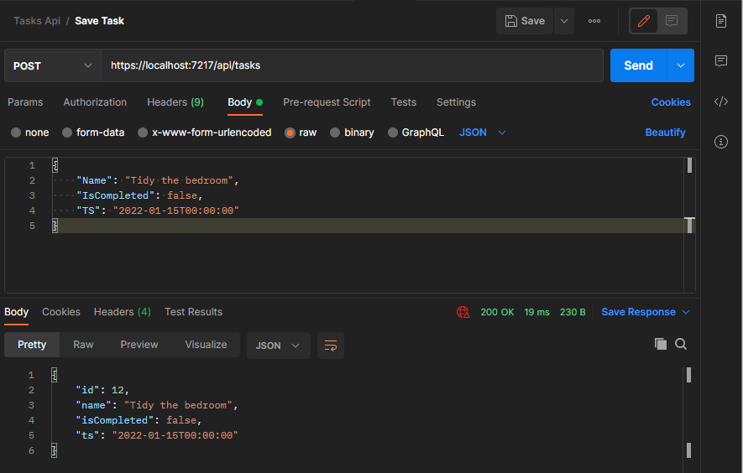Open the Pre-request Script tab
The width and height of the screenshot is (743, 473).
point(327,102)
